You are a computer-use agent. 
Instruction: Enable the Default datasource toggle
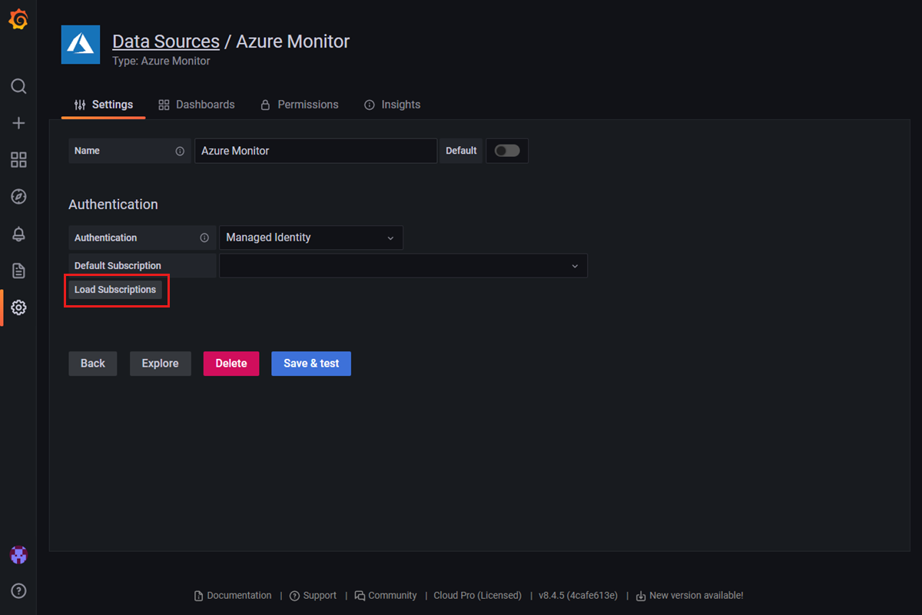pyautogui.click(x=507, y=151)
